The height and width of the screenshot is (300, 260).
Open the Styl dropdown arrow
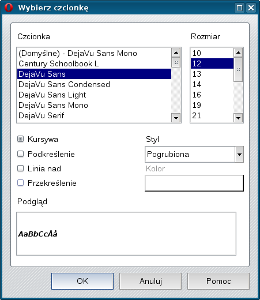[239, 154]
